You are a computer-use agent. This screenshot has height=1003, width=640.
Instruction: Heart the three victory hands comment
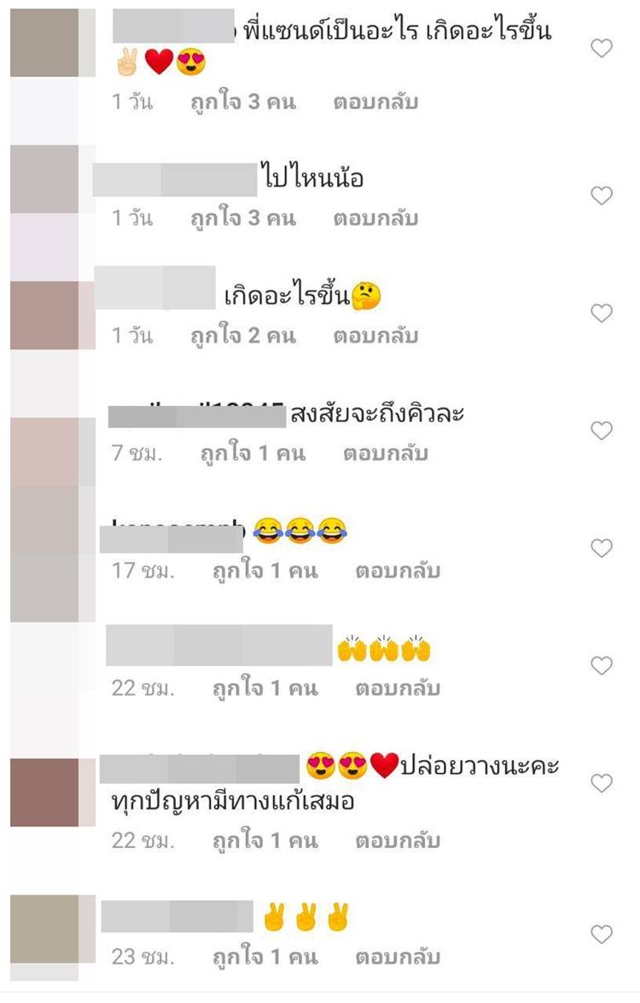click(x=601, y=934)
